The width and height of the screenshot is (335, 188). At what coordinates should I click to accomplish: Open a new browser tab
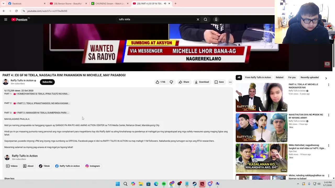(x=175, y=4)
